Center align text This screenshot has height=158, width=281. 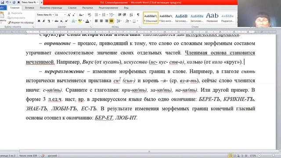coord(101,21)
